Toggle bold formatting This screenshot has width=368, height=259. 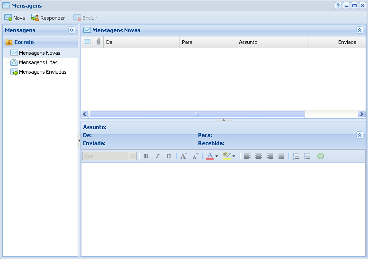[146, 156]
